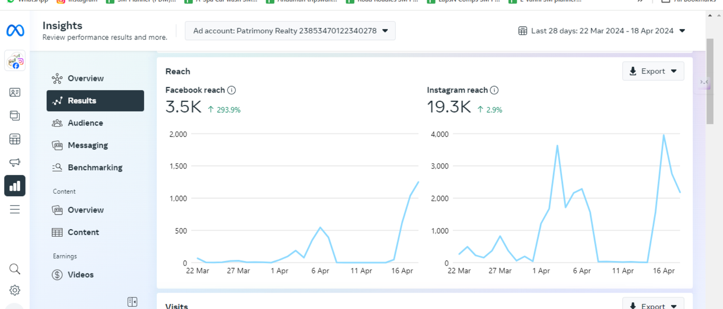Select the Insights bar chart icon

tap(15, 186)
